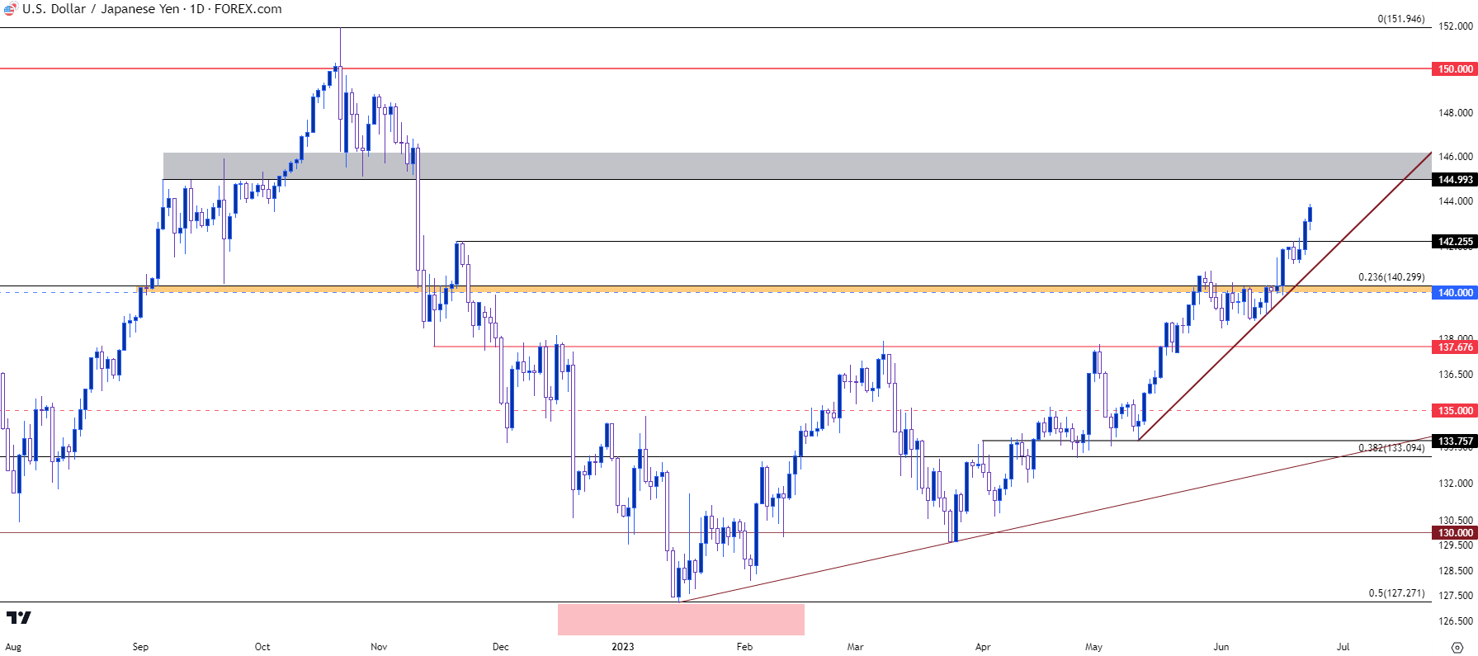Image resolution: width=1478 pixels, height=656 pixels.
Task: Click the Mar label on time axis
Action: 855,647
